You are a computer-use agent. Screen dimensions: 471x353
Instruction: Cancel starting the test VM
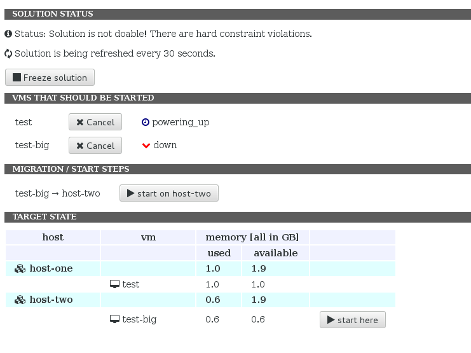click(x=95, y=122)
